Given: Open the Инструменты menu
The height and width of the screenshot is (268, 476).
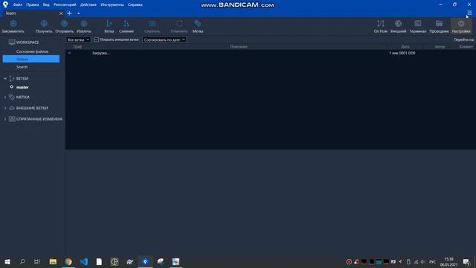Looking at the screenshot, I should click(x=112, y=5).
